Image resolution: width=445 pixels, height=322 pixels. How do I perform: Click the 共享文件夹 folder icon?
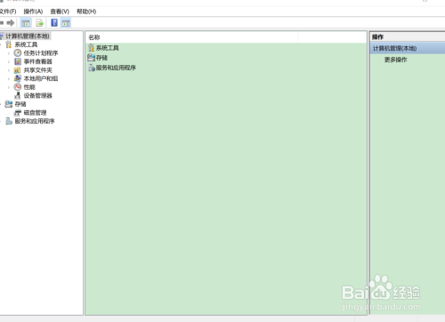pos(18,70)
